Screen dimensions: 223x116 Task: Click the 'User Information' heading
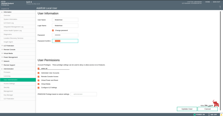48,13
